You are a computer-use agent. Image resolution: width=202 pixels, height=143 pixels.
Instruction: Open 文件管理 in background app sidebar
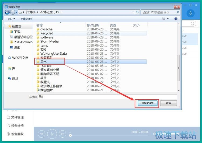click(15, 117)
